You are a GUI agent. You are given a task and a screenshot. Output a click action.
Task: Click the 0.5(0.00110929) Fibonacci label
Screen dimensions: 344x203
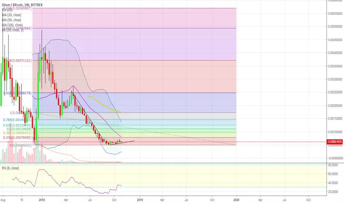coord(19,129)
